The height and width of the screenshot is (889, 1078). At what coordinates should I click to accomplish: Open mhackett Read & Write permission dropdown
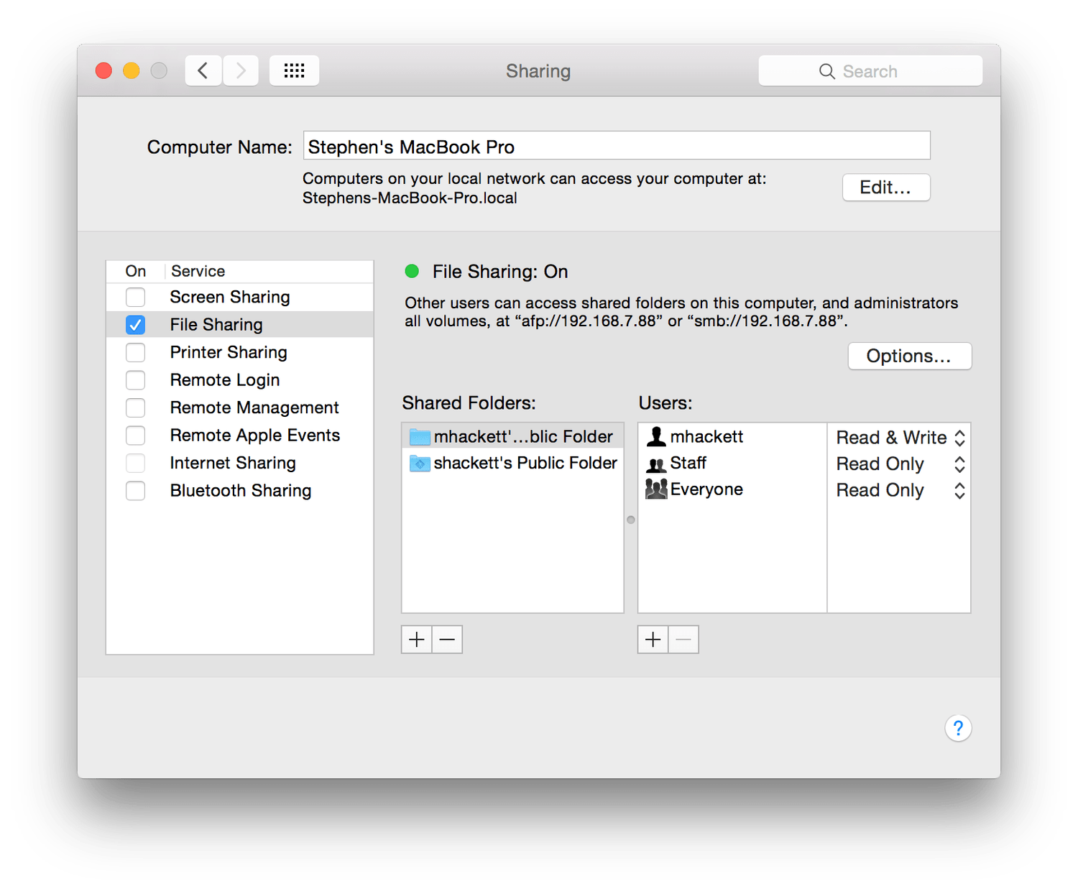900,438
